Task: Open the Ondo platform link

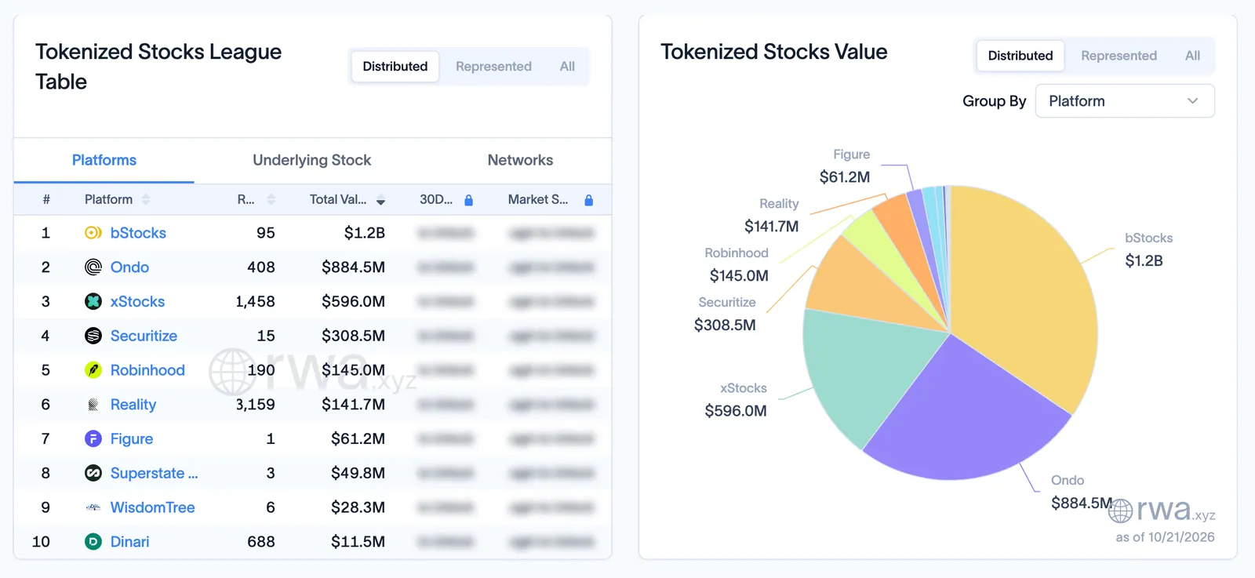Action: [x=129, y=267]
